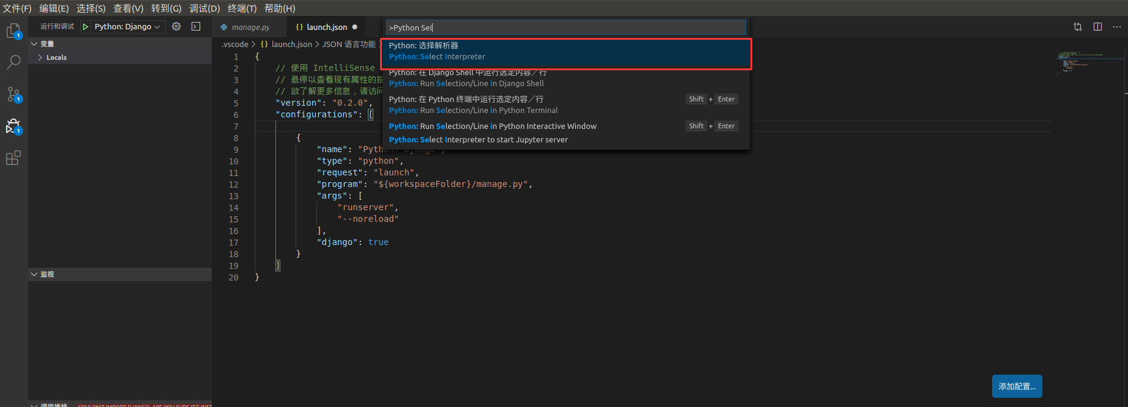Click the "0.2.0" version value
1128x407 pixels.
[x=350, y=103]
